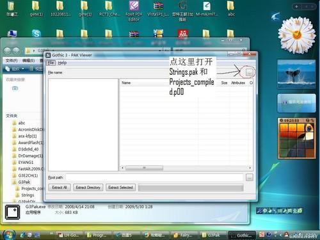Open the File menu in PAK Viewer
Viewport: 320px width, 240px height.
click(x=51, y=63)
